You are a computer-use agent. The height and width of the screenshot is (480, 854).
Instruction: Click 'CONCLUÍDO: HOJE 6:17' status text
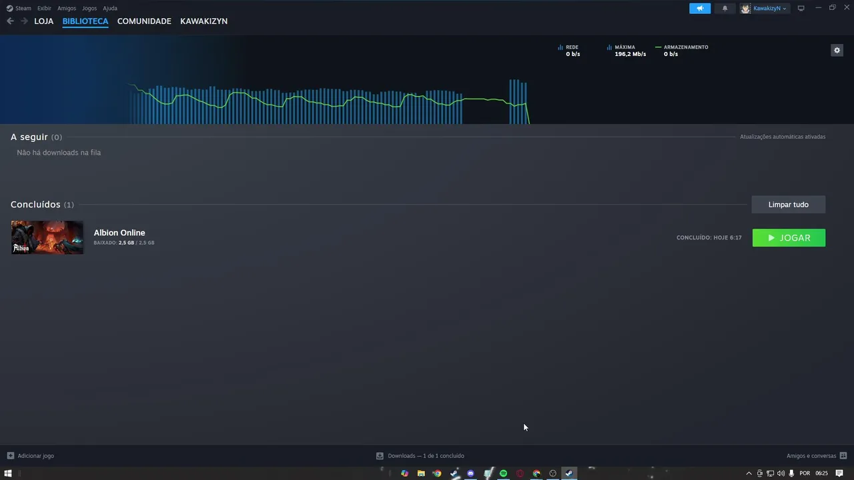point(709,237)
